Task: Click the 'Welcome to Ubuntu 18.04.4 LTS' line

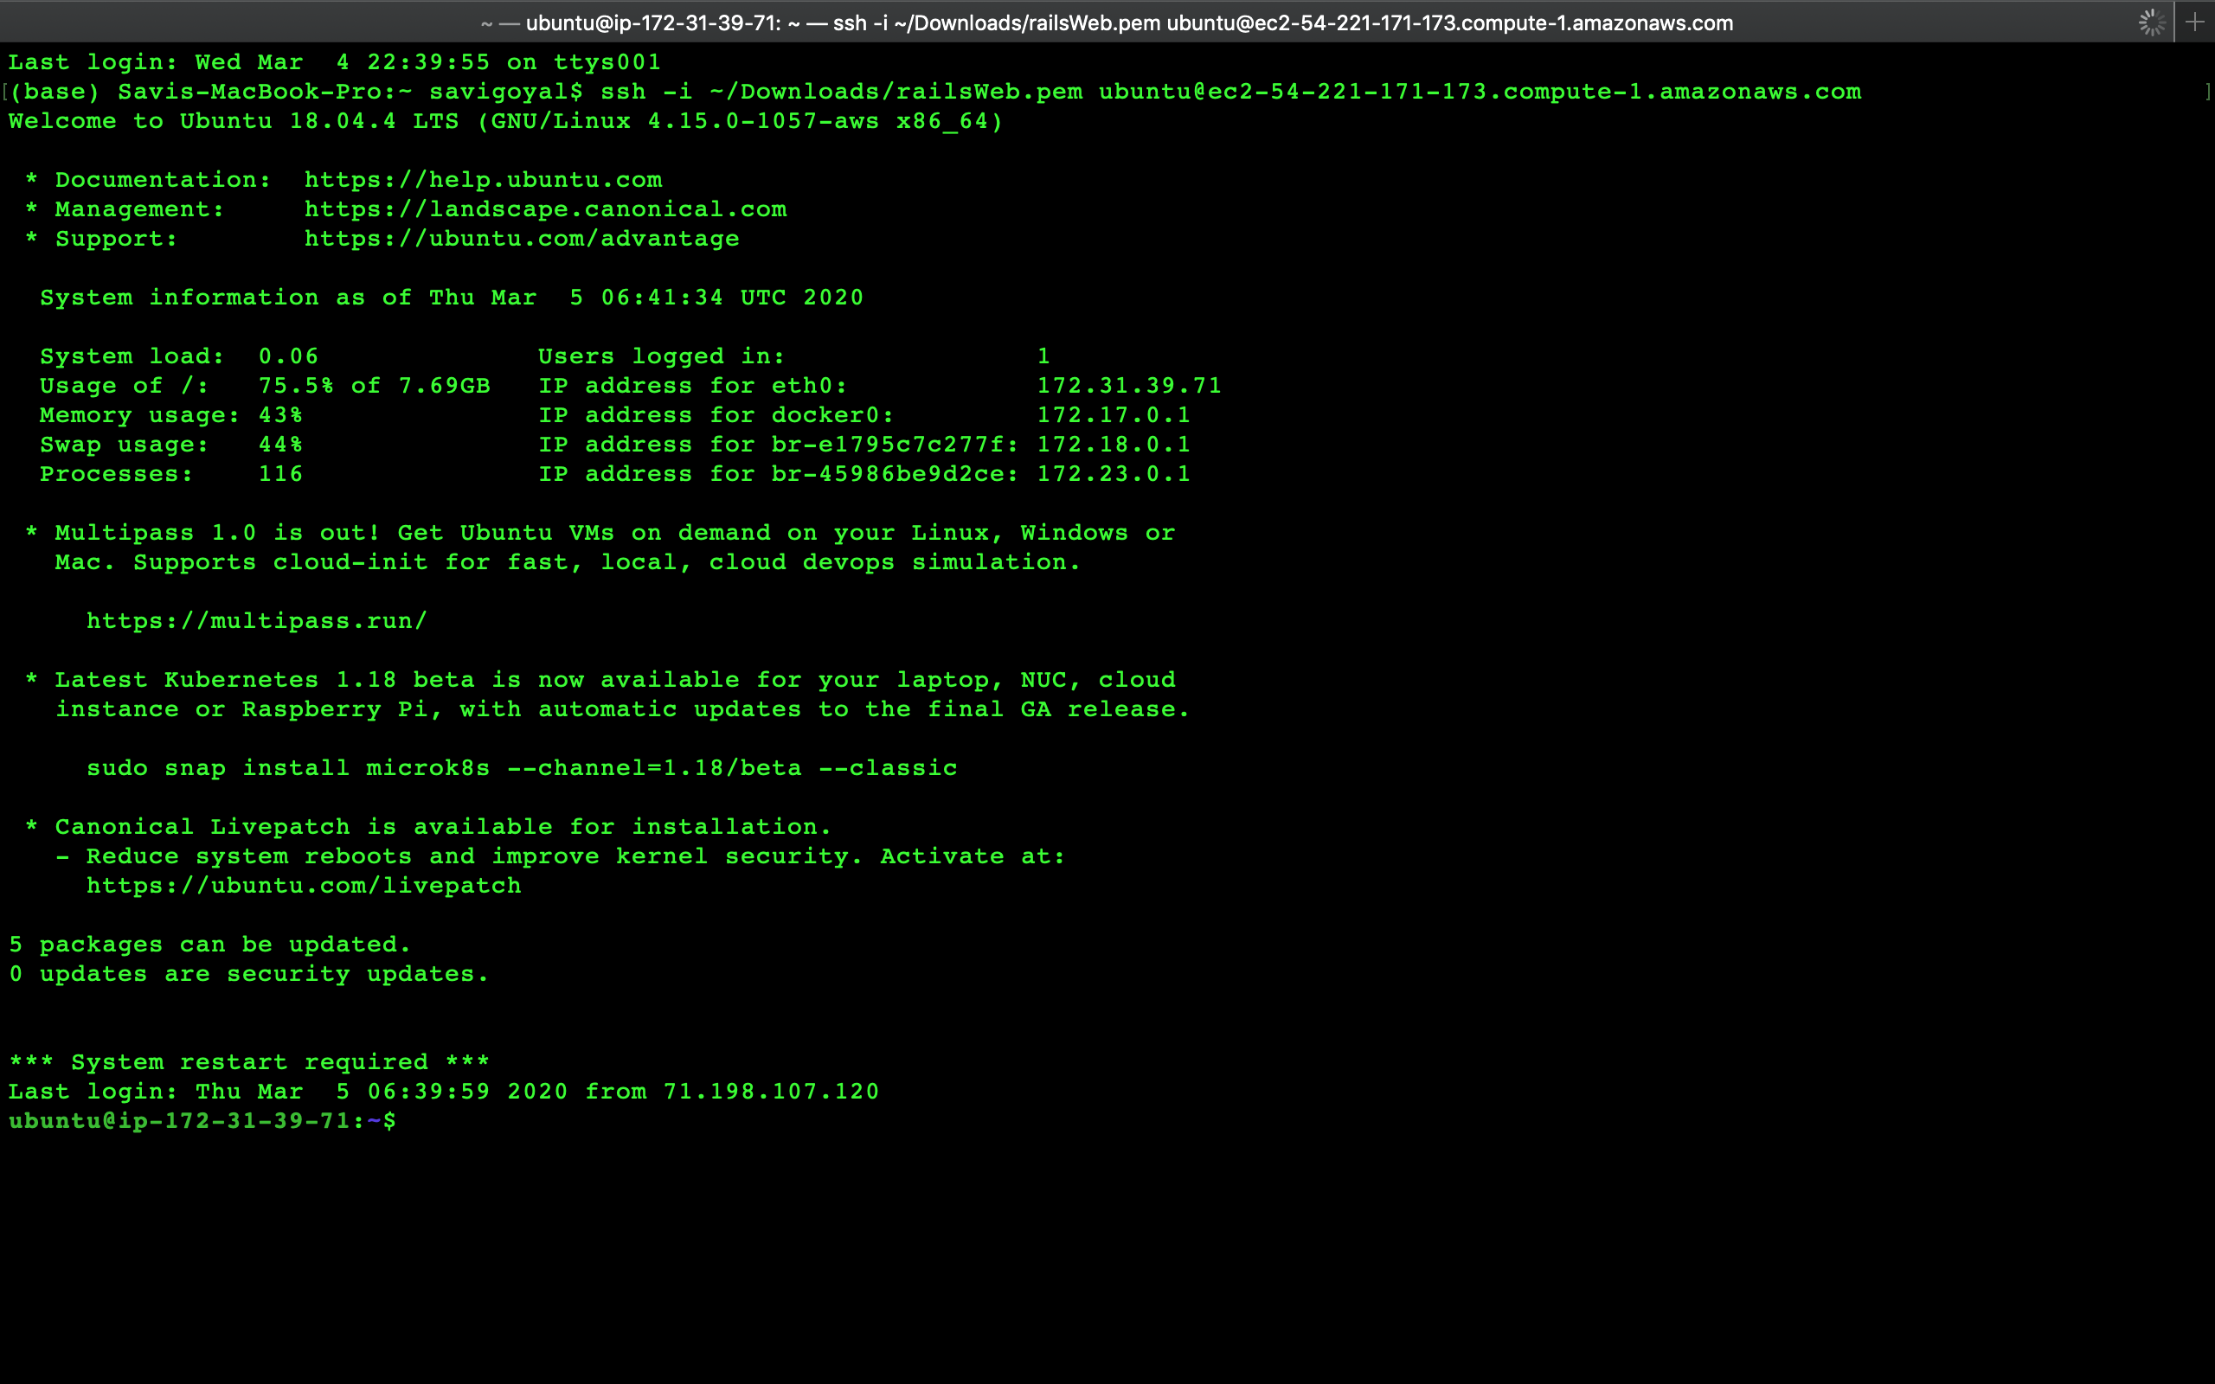Action: click(x=506, y=121)
